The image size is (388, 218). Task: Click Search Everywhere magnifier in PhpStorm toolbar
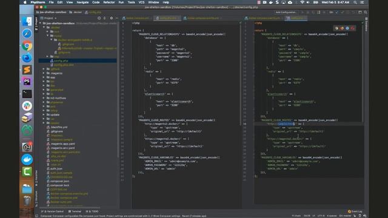click(366, 12)
